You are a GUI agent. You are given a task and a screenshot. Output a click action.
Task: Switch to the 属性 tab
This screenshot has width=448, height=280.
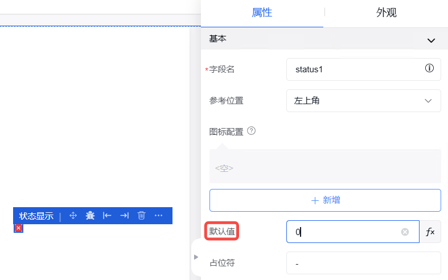coord(262,13)
